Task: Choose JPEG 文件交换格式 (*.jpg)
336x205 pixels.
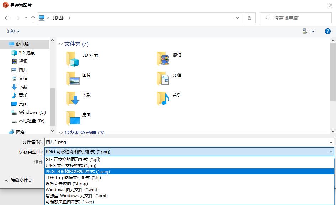Action: 189,166
